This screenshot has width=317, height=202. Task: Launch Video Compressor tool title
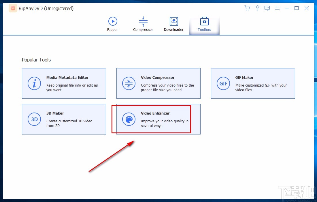click(158, 78)
